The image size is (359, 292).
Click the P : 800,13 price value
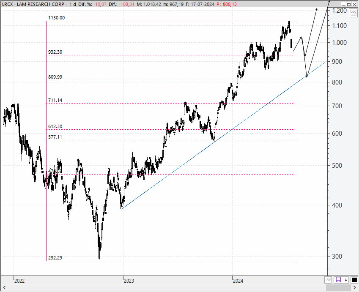(226, 4)
